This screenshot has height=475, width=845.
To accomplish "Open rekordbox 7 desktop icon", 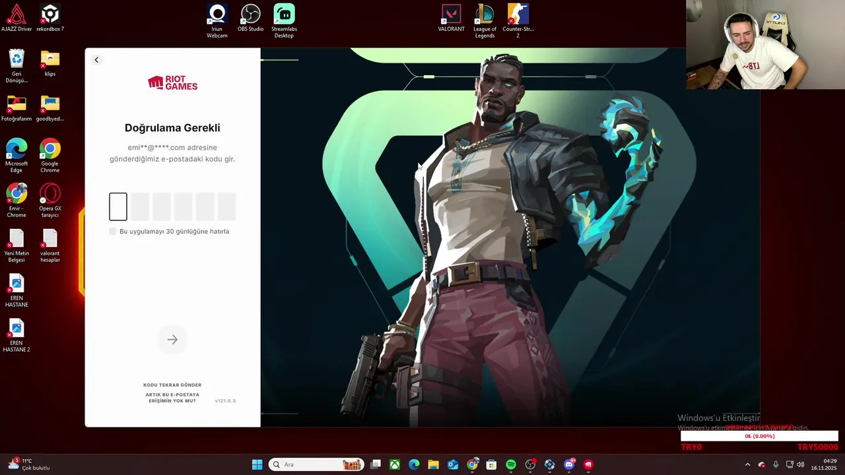I will [50, 18].
